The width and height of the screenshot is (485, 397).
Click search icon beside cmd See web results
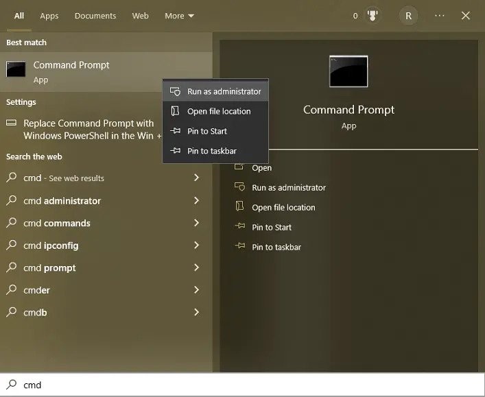point(11,178)
